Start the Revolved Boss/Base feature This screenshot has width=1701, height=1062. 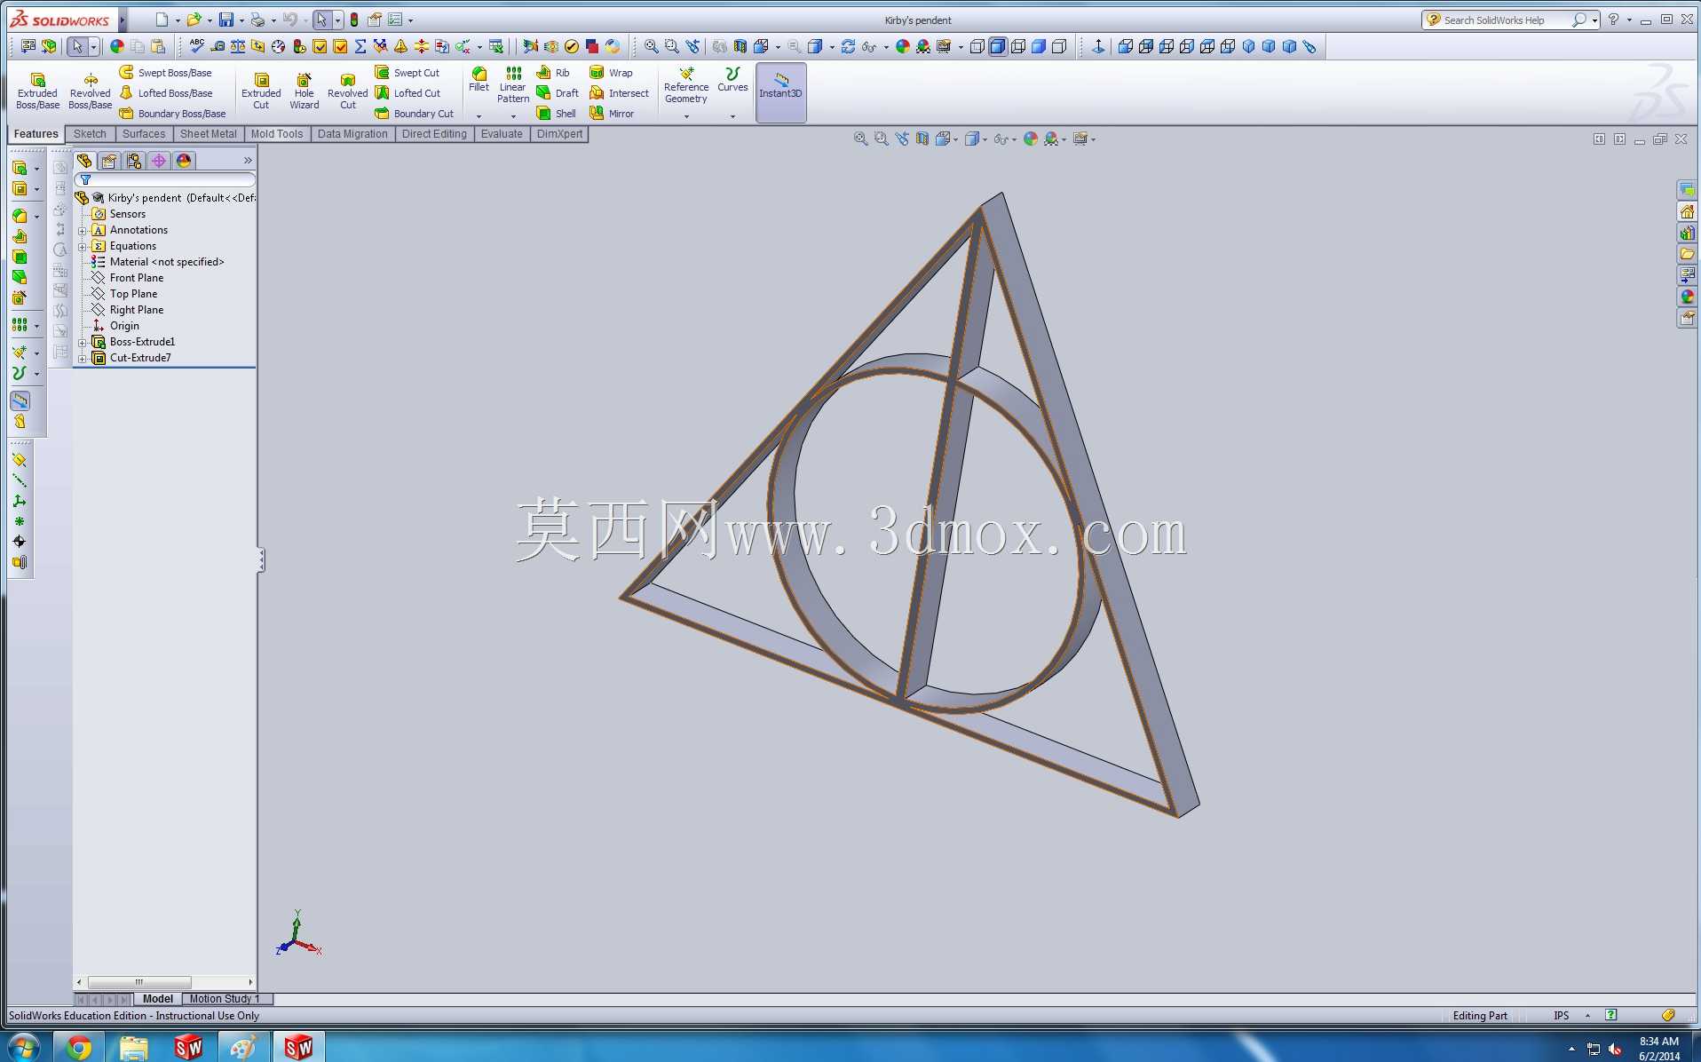point(91,91)
